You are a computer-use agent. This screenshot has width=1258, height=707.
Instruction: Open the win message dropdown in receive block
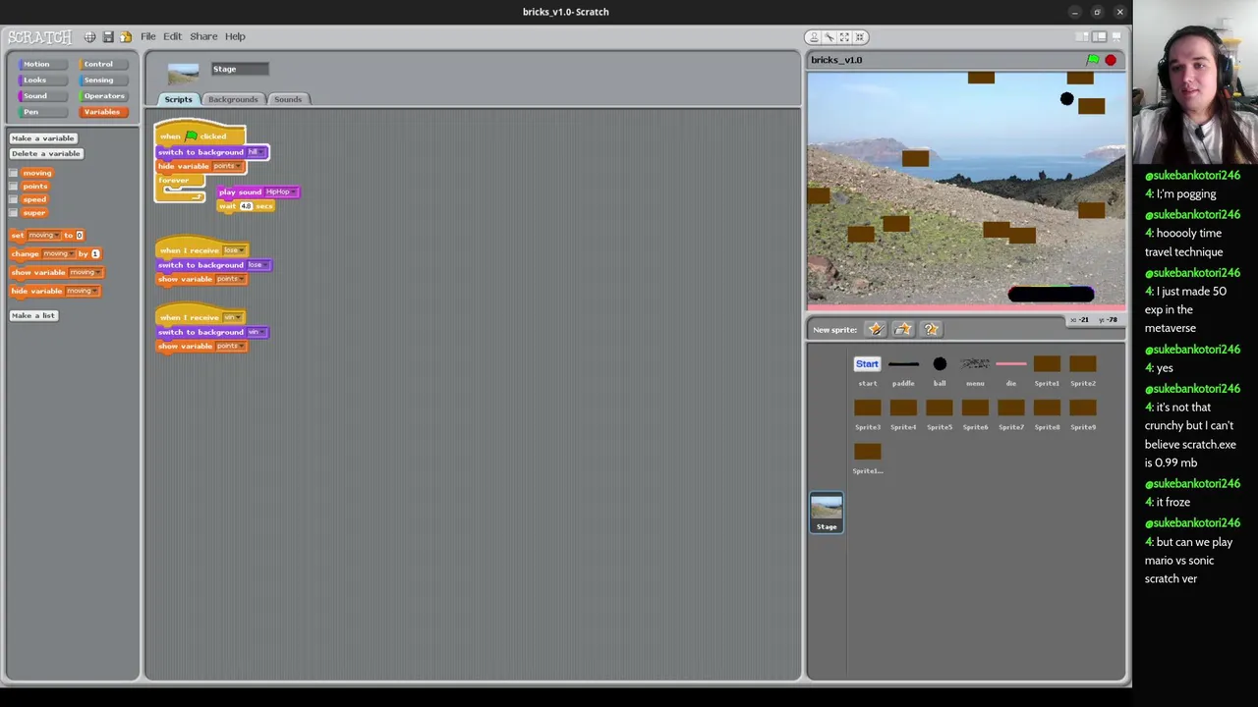pos(233,318)
